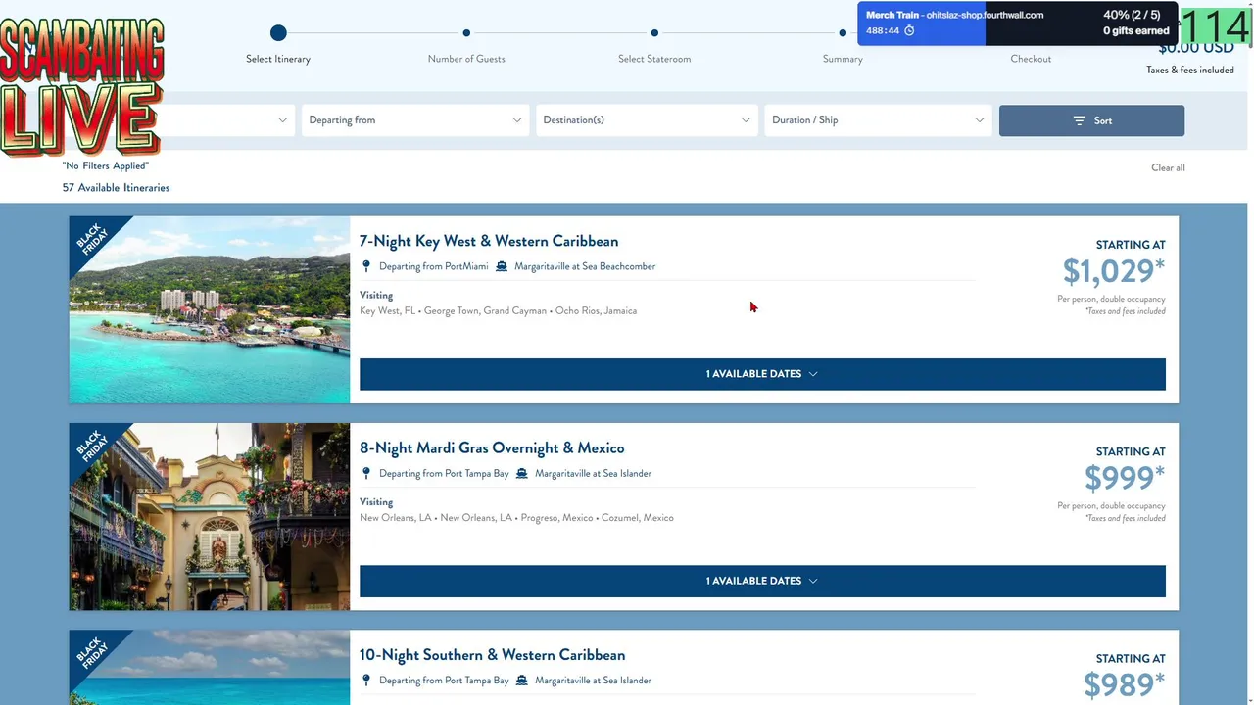
Task: Click New Orleans, Progreso, Cozumel ports text
Action: [516, 517]
